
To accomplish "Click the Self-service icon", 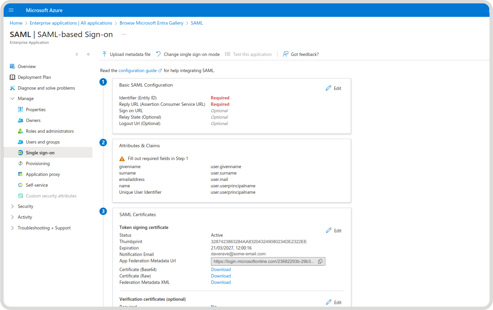I will click(21, 185).
